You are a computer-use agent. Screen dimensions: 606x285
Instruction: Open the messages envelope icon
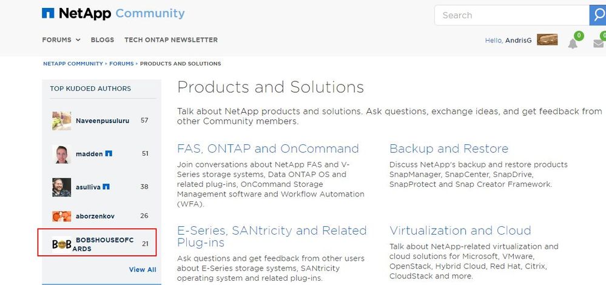[599, 43]
